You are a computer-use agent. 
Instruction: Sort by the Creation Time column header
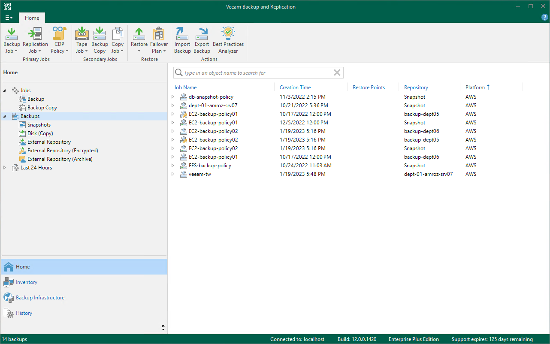[x=295, y=88]
